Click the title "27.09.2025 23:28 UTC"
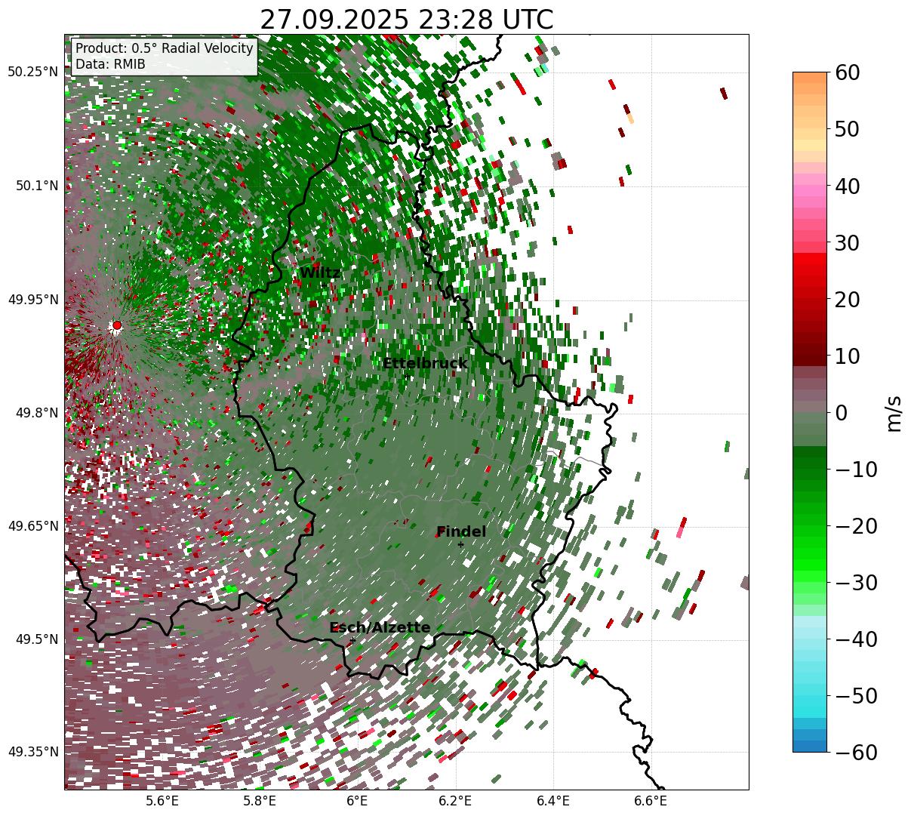 pyautogui.click(x=406, y=20)
